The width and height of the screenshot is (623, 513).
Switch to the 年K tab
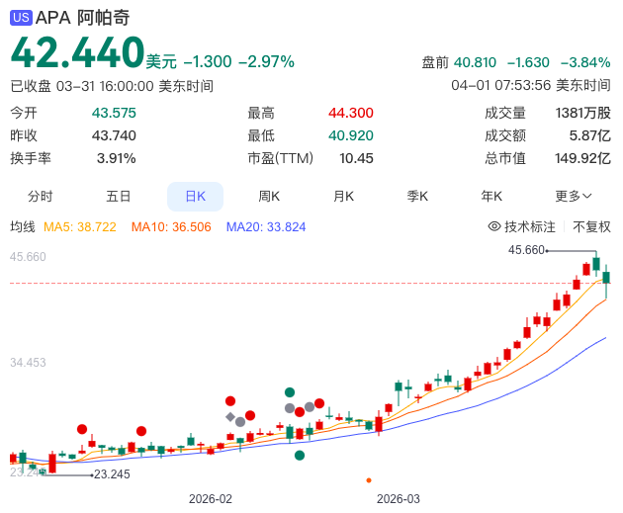point(491,196)
